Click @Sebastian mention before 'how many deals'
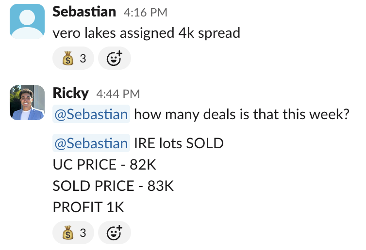The image size is (366, 250). (x=91, y=114)
